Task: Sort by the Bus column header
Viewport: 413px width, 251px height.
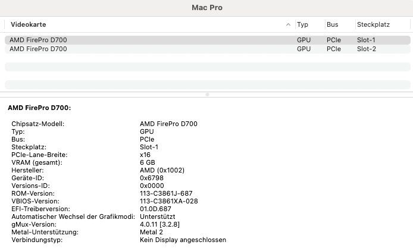Action: [333, 24]
